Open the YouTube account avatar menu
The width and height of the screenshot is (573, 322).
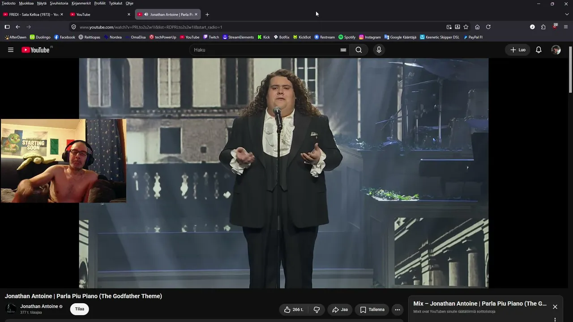coord(556,50)
